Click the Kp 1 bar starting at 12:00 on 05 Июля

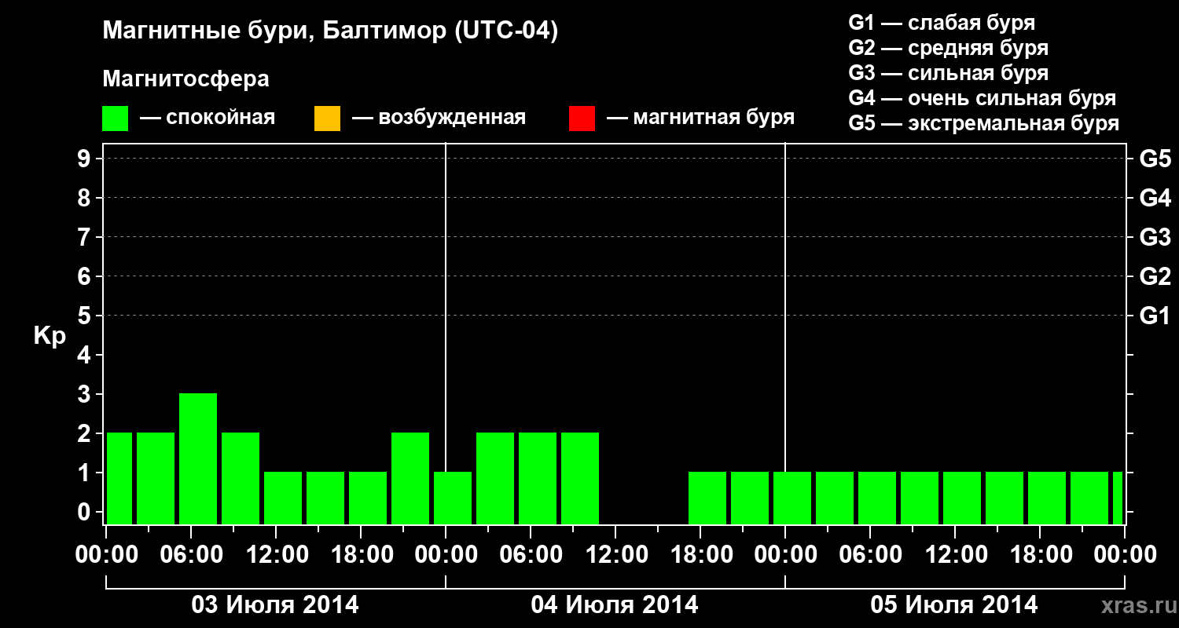coord(962,498)
